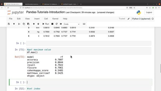Click the Python logo icon

(x=139, y=13)
